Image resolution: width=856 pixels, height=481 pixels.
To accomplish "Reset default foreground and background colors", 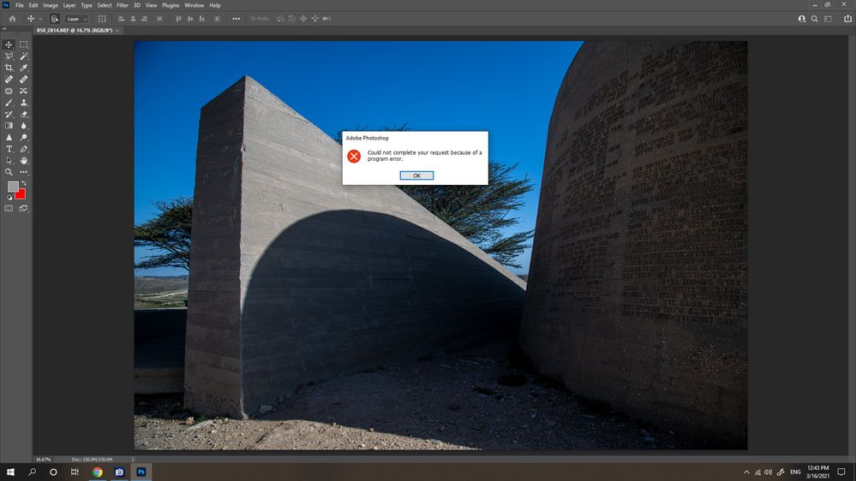I will coord(9,198).
